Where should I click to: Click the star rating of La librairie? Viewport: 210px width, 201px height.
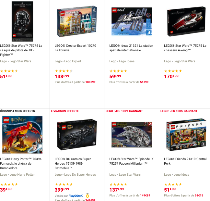(x=64, y=71)
